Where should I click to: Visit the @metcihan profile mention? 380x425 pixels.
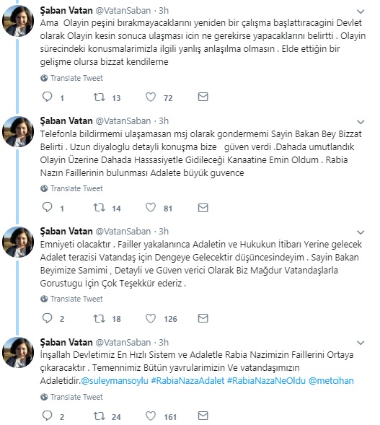coord(331,380)
